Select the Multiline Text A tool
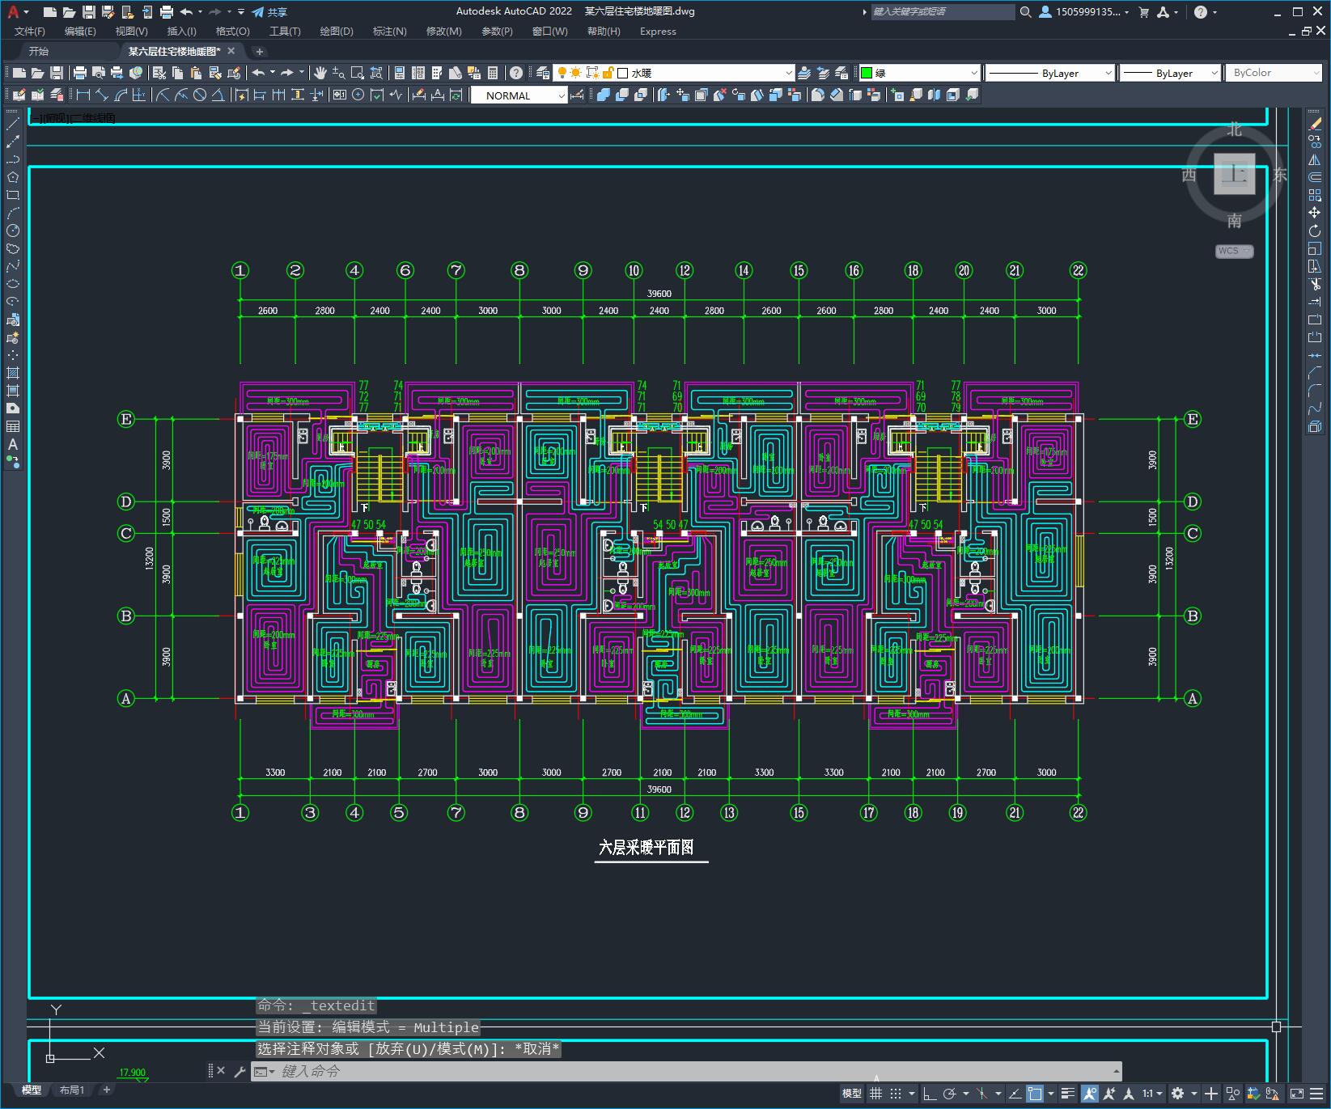Image resolution: width=1331 pixels, height=1109 pixels. 12,444
